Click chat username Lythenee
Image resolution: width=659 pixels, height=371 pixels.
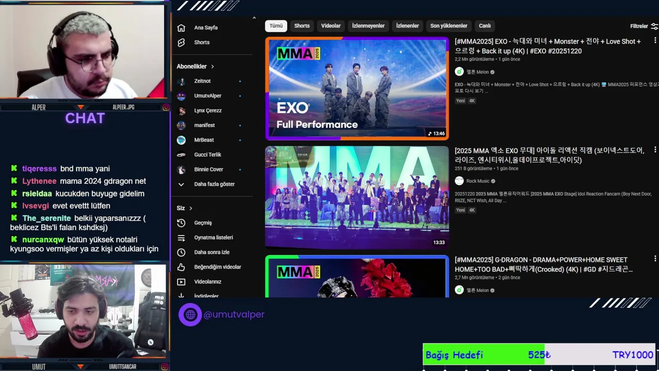(x=39, y=181)
